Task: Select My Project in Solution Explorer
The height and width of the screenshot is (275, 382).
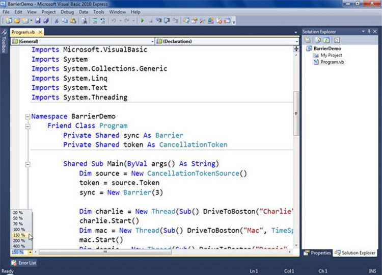Action: click(331, 55)
